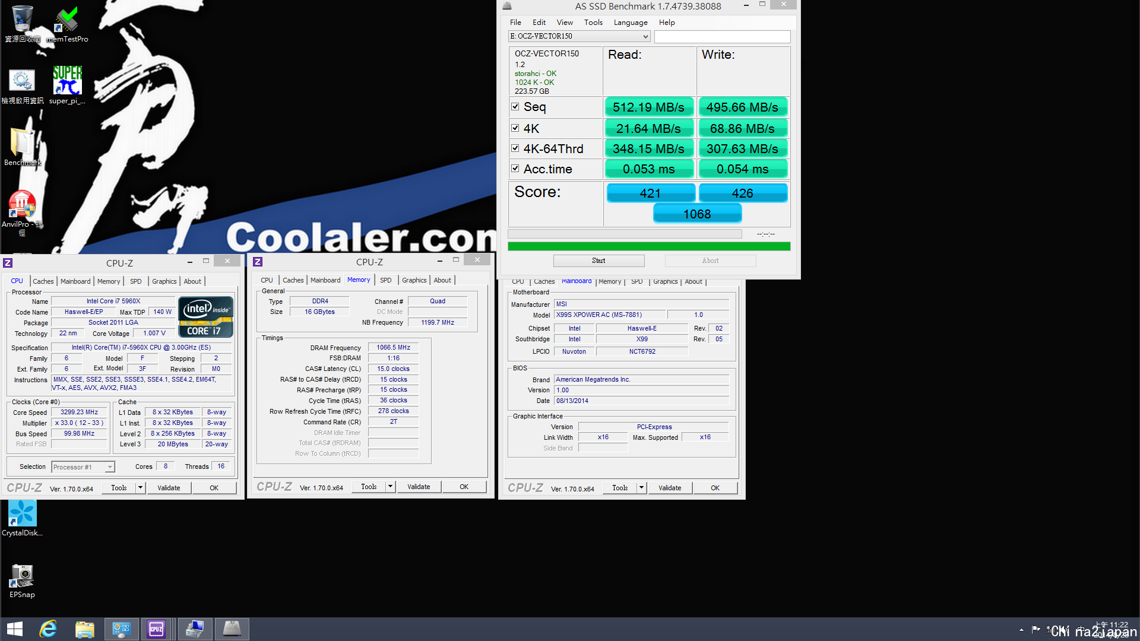The image size is (1140, 641).
Task: Switch to Graphics tab in left CPU-Z window
Action: click(x=164, y=281)
